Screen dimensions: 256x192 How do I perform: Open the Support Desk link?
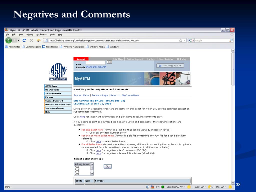(81, 95)
